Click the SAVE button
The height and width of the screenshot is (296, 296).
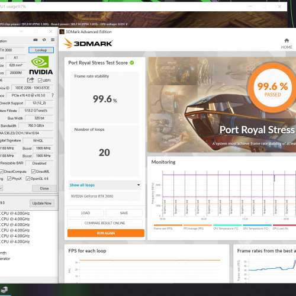pos(124,213)
